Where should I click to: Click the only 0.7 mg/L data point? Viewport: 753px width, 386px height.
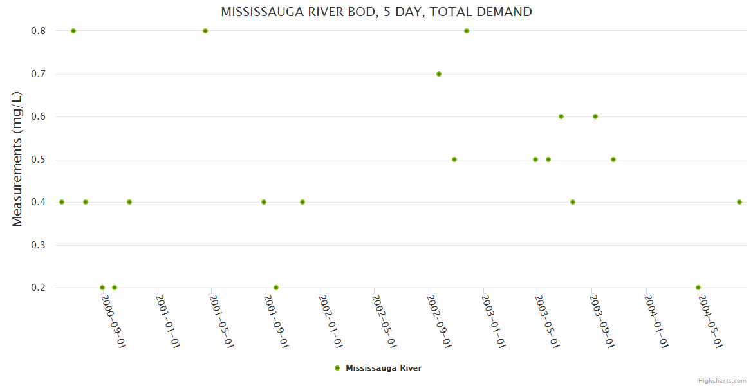tap(439, 74)
